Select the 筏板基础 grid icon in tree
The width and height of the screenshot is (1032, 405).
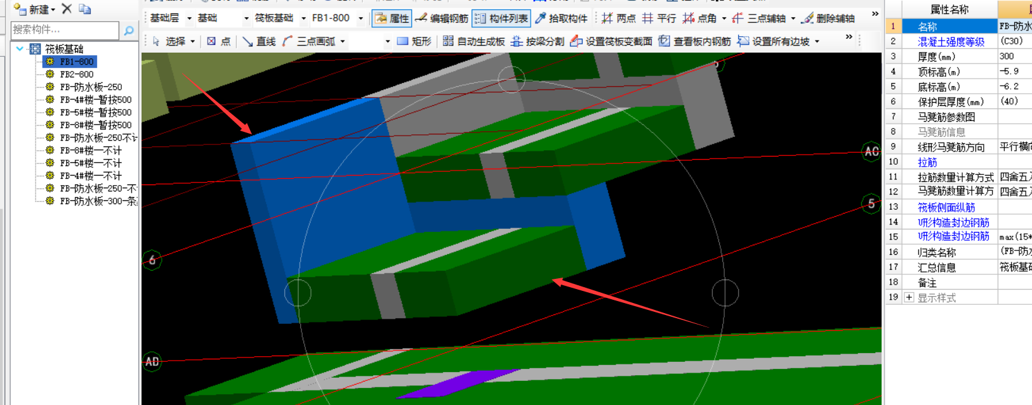pos(35,49)
